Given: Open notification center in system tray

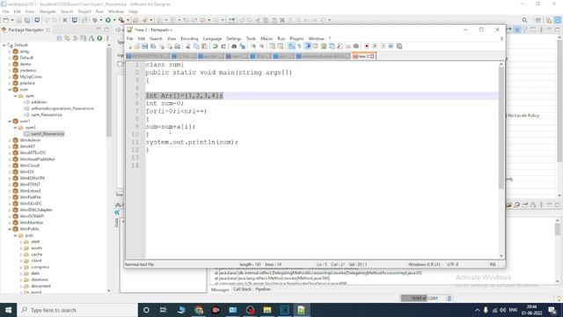Looking at the screenshot, I should 552,310.
